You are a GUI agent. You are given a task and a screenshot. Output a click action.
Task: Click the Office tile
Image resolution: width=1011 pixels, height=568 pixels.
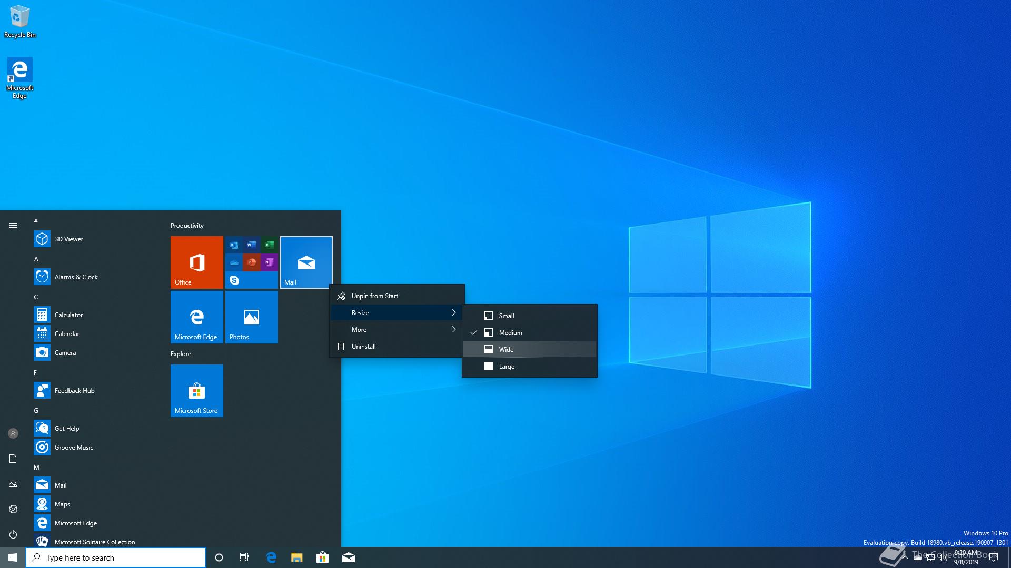click(x=197, y=262)
